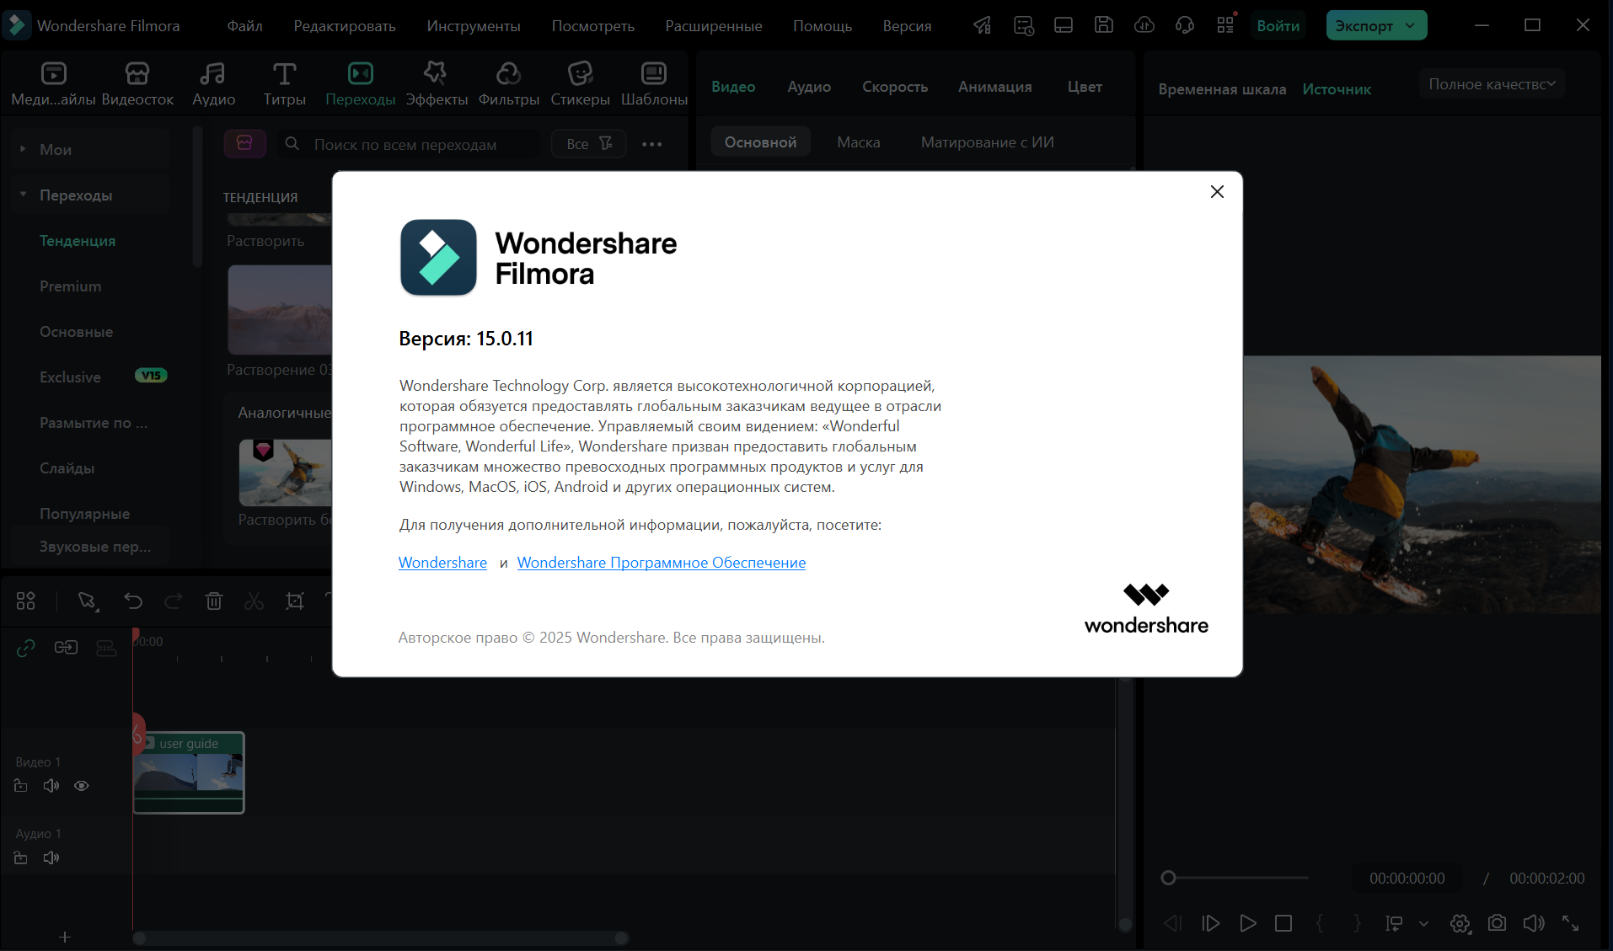The width and height of the screenshot is (1613, 951).
Task: Click the share send icon in title bar
Action: point(983,25)
